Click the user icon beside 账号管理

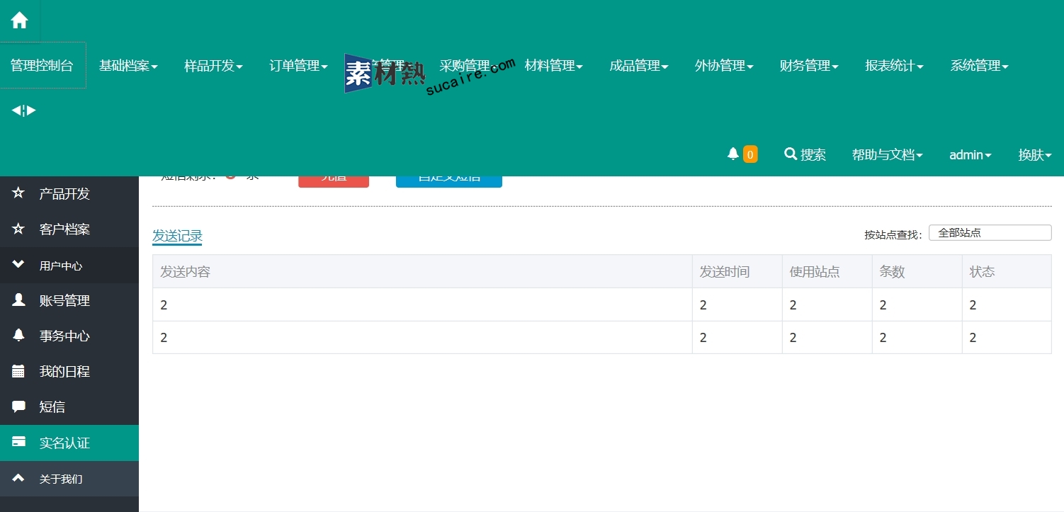point(18,300)
